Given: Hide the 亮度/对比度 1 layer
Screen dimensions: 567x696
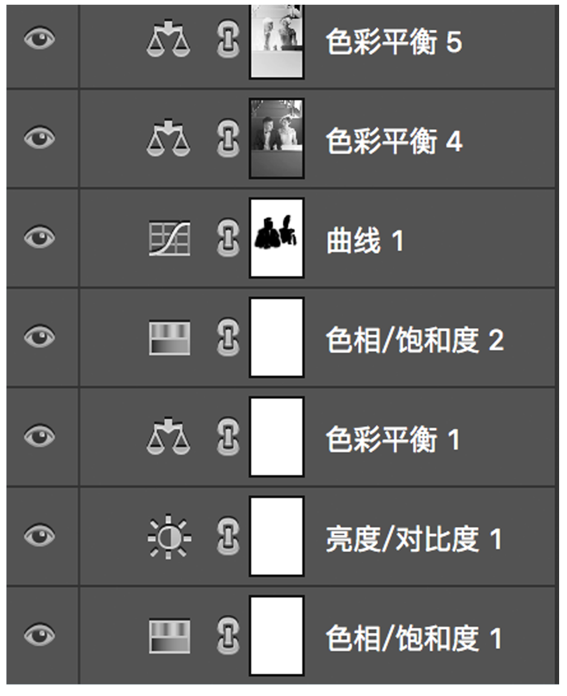Looking at the screenshot, I should [x=39, y=536].
